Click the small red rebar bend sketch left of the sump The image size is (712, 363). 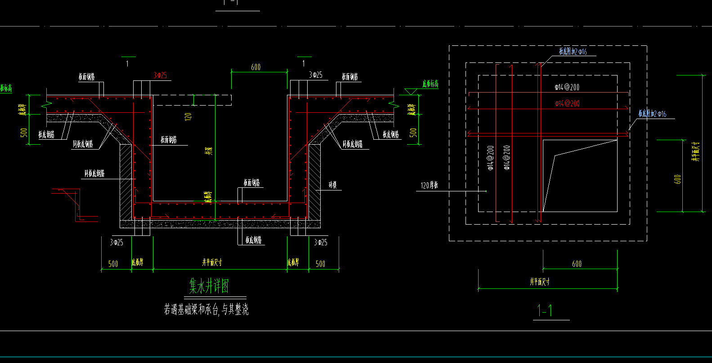point(75,205)
